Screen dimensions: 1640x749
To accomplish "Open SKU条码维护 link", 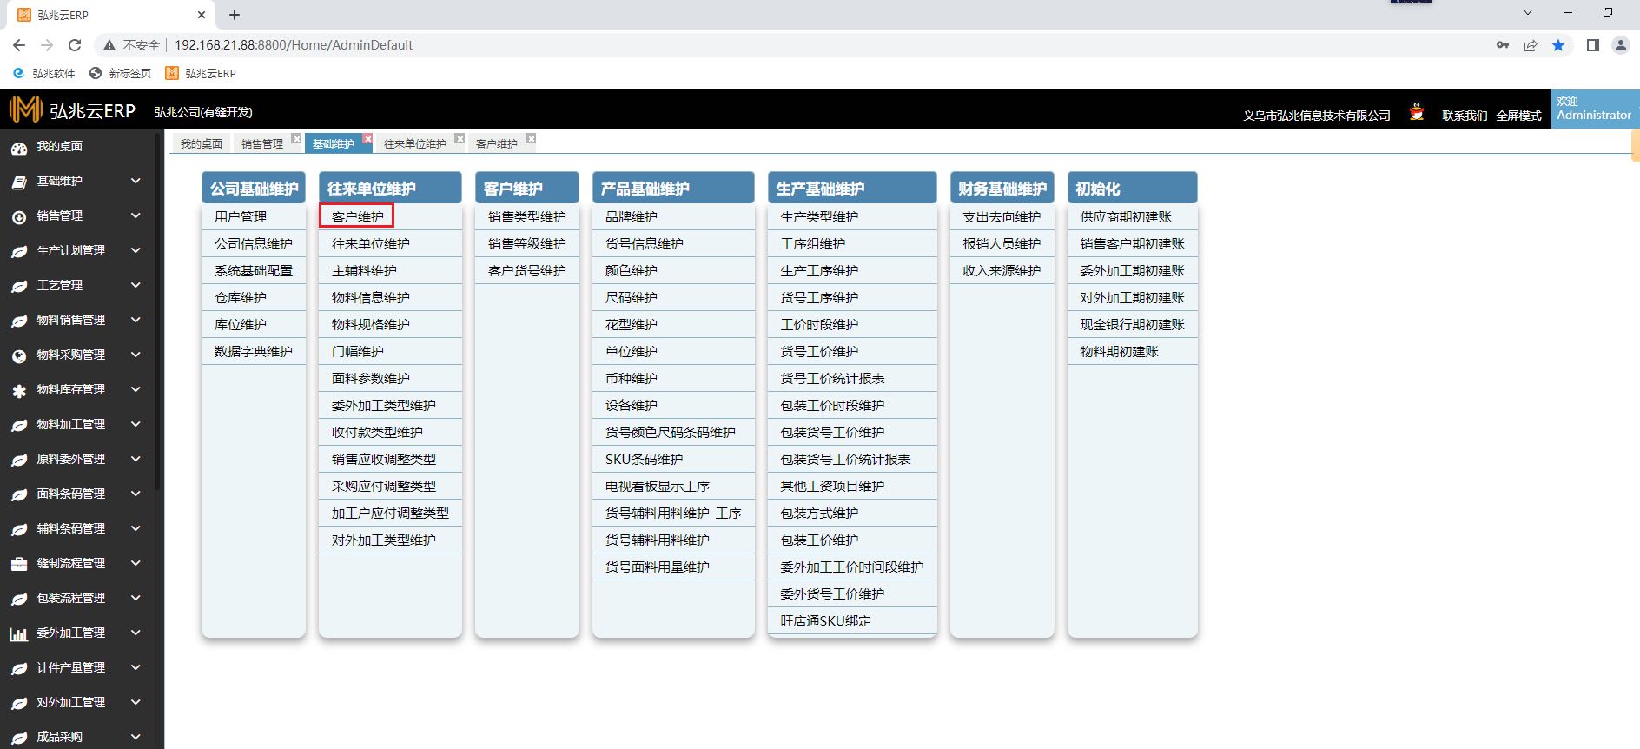I will pos(645,459).
